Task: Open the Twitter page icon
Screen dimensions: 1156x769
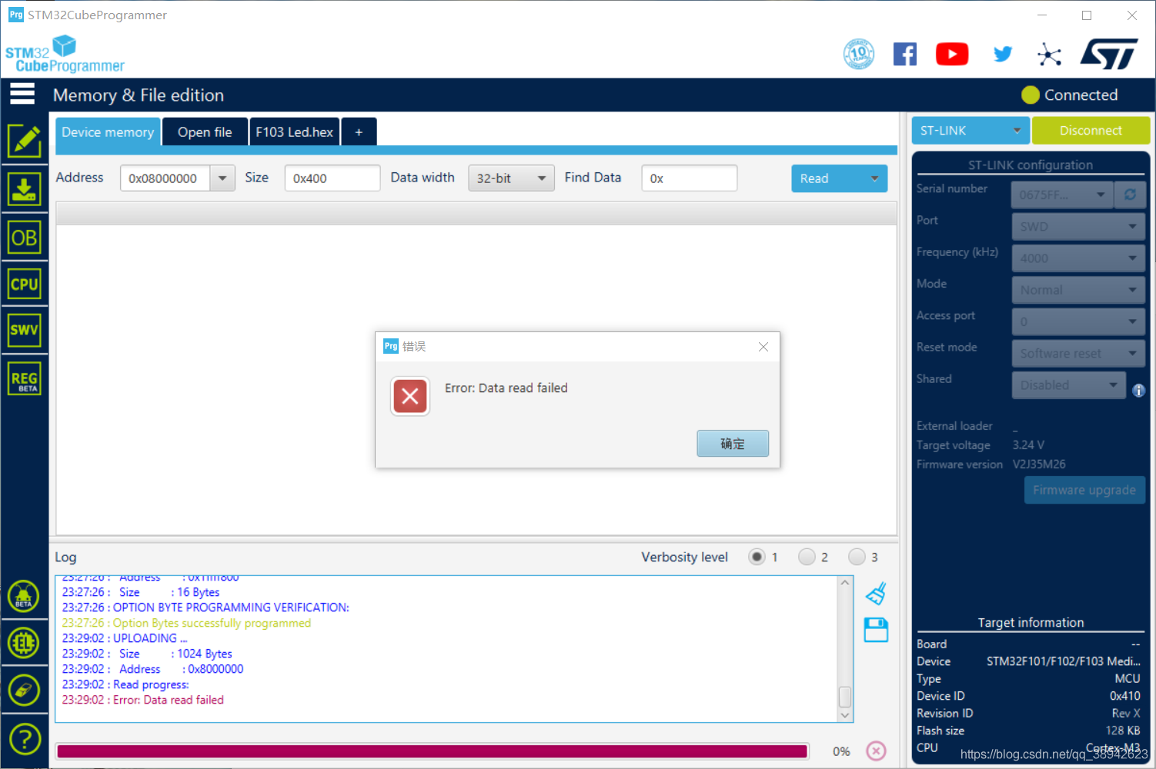Action: [x=1002, y=54]
